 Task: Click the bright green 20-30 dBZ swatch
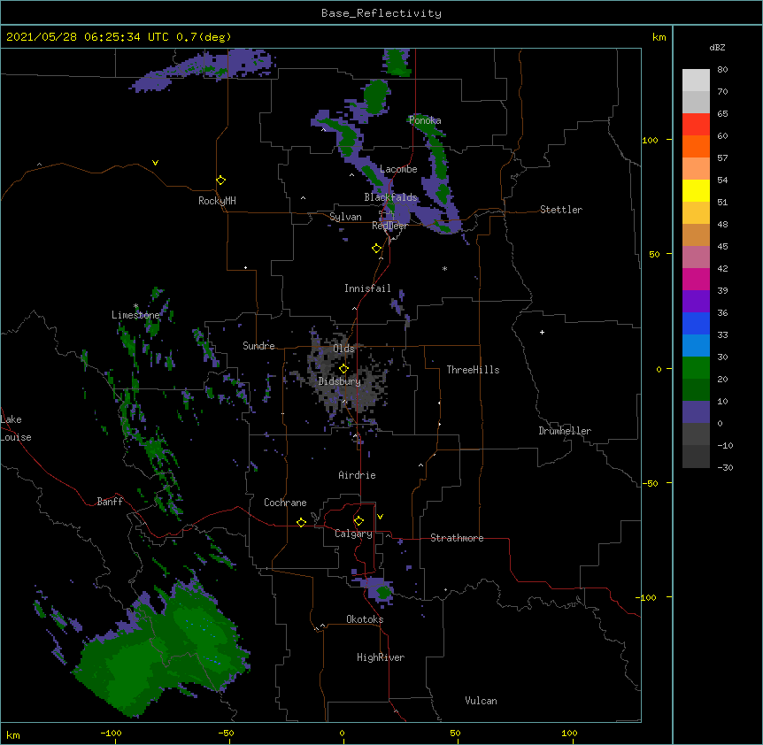click(696, 368)
